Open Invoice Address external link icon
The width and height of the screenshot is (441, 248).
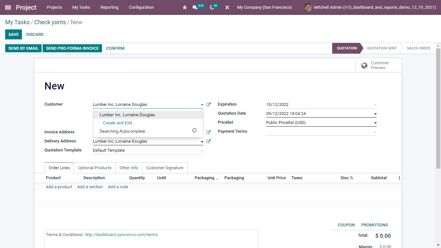[x=209, y=132]
